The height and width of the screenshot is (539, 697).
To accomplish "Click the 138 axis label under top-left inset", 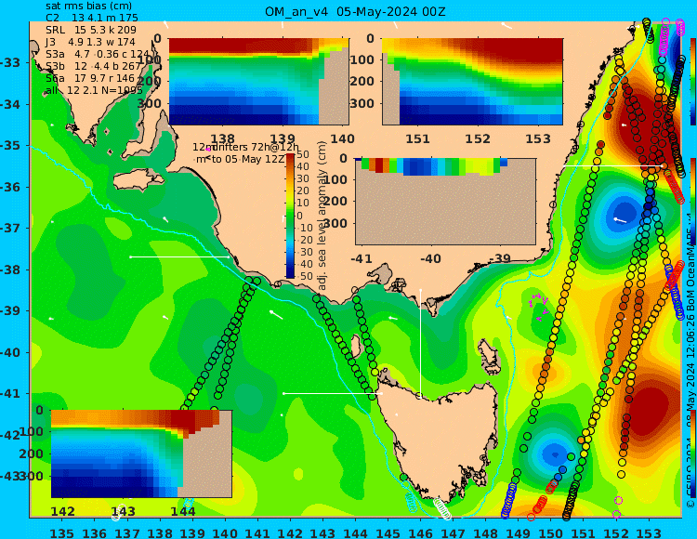I will click(x=222, y=138).
